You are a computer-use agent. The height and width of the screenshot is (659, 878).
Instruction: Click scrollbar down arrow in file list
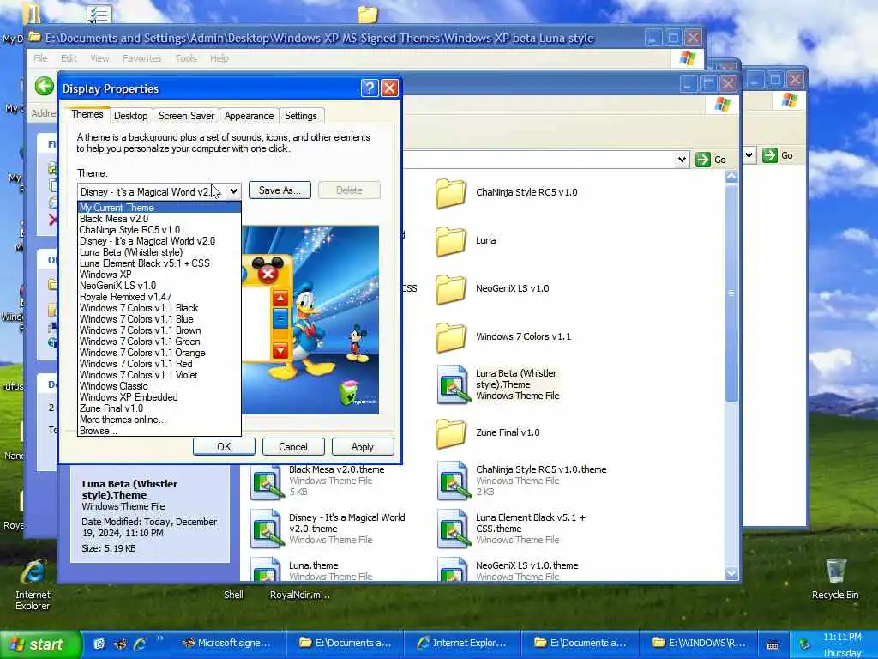tap(731, 573)
